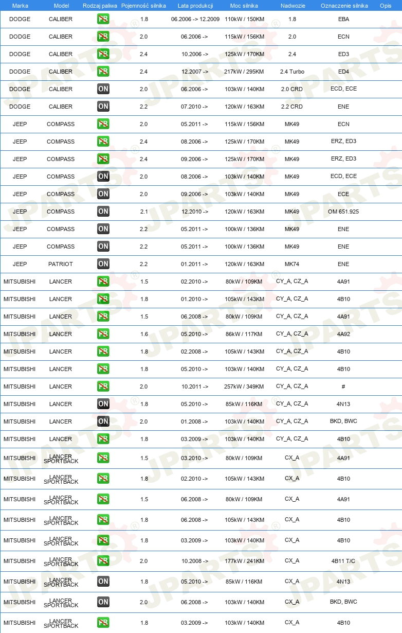Click the petrol icon for Sportback 1.8 from 02.2010

tap(103, 479)
